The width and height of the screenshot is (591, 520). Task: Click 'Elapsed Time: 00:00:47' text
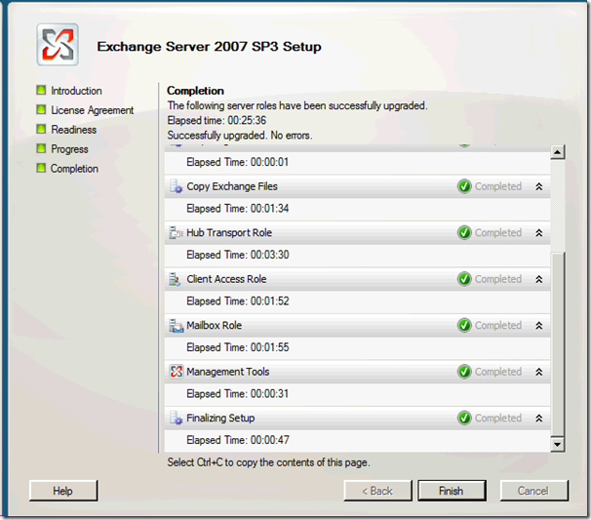[x=237, y=440]
